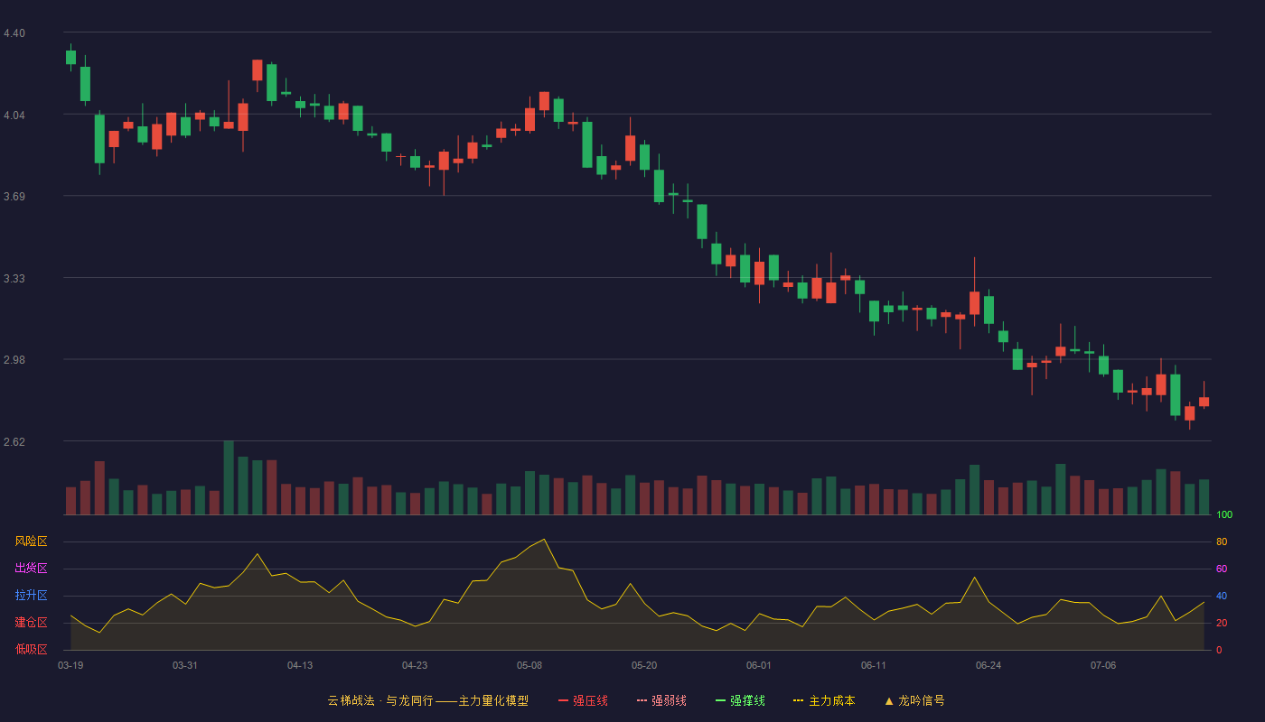Toggle the 强撑线 legend series
This screenshot has width=1265, height=722.
coord(740,700)
